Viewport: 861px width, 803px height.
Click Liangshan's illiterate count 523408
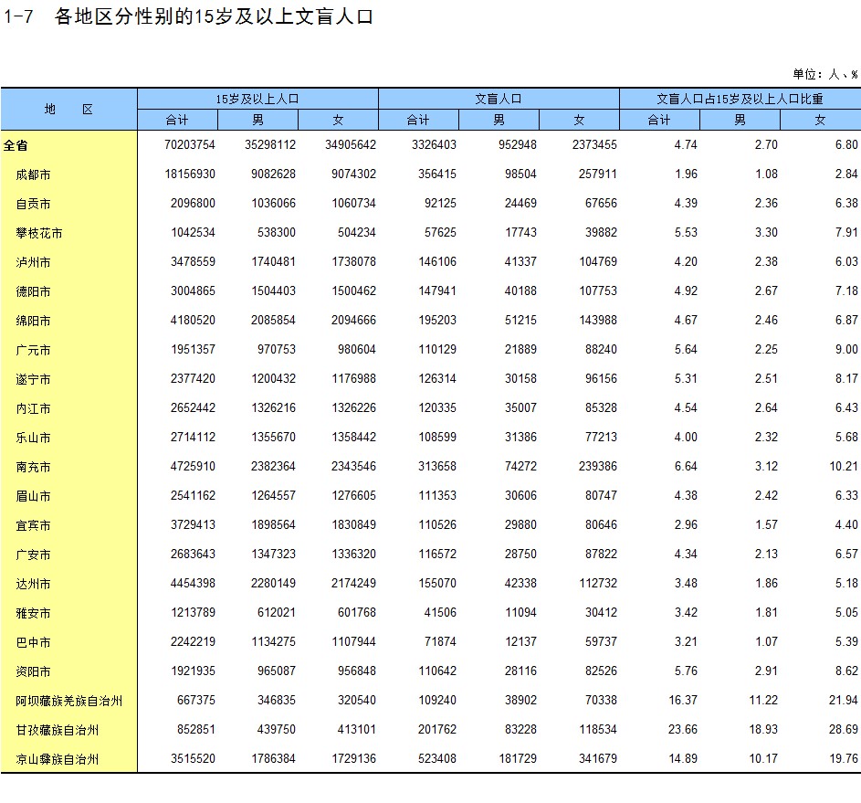click(x=437, y=758)
